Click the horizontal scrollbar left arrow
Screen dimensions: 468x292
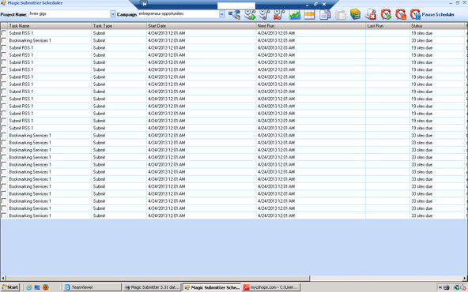coord(3,278)
